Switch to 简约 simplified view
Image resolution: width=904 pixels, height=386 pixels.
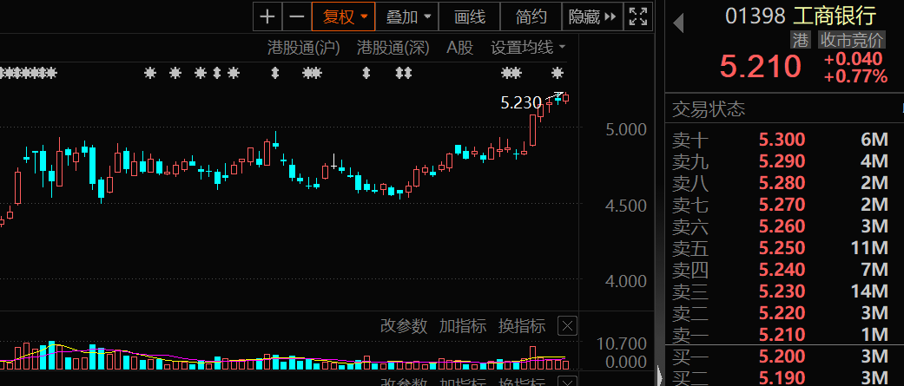[x=531, y=16]
